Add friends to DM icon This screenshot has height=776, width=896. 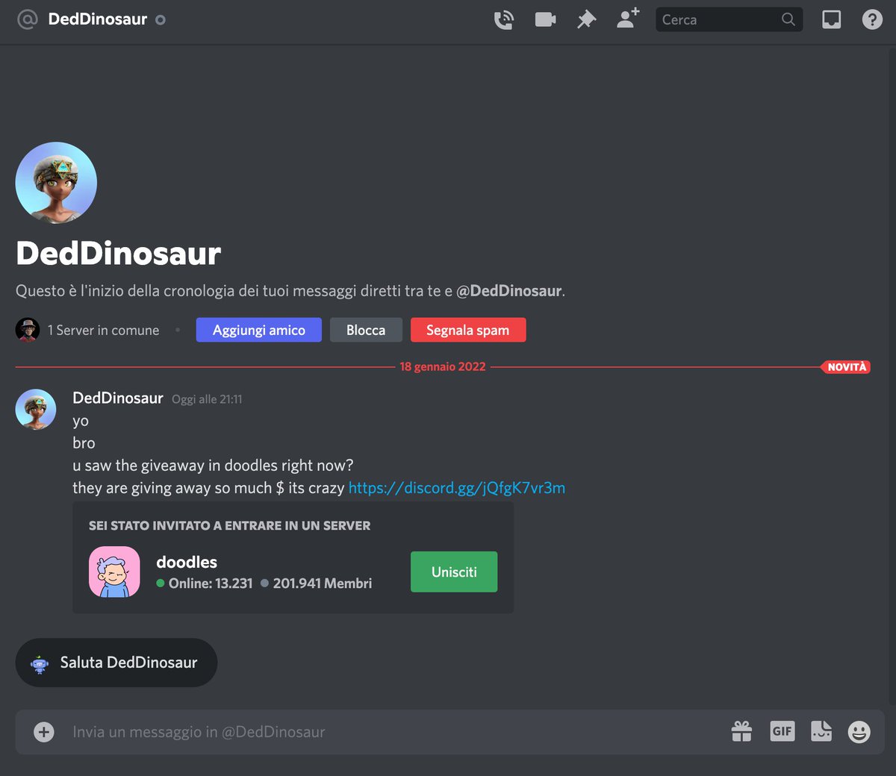tap(628, 18)
